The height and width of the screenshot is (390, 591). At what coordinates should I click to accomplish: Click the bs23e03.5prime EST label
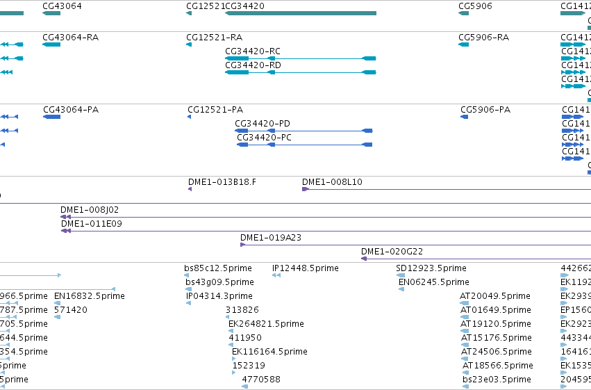[x=497, y=380]
